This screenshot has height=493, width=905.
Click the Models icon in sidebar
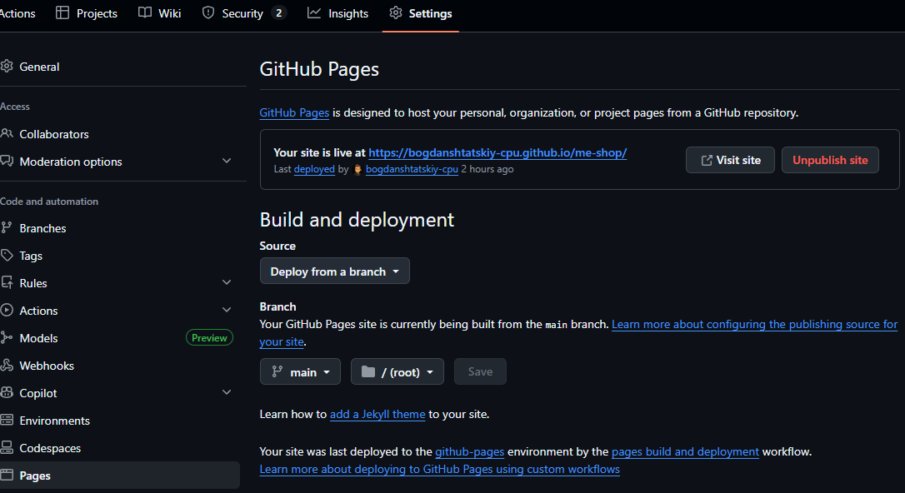click(7, 338)
